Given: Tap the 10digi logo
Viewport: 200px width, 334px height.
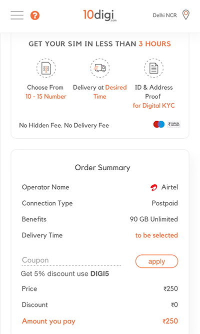Looking at the screenshot, I should (100, 15).
